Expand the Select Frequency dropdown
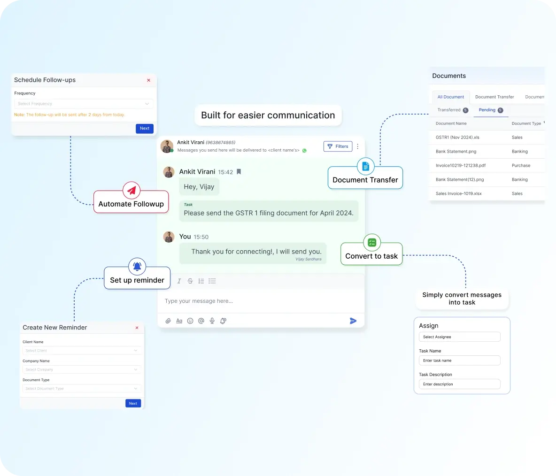 (x=83, y=104)
